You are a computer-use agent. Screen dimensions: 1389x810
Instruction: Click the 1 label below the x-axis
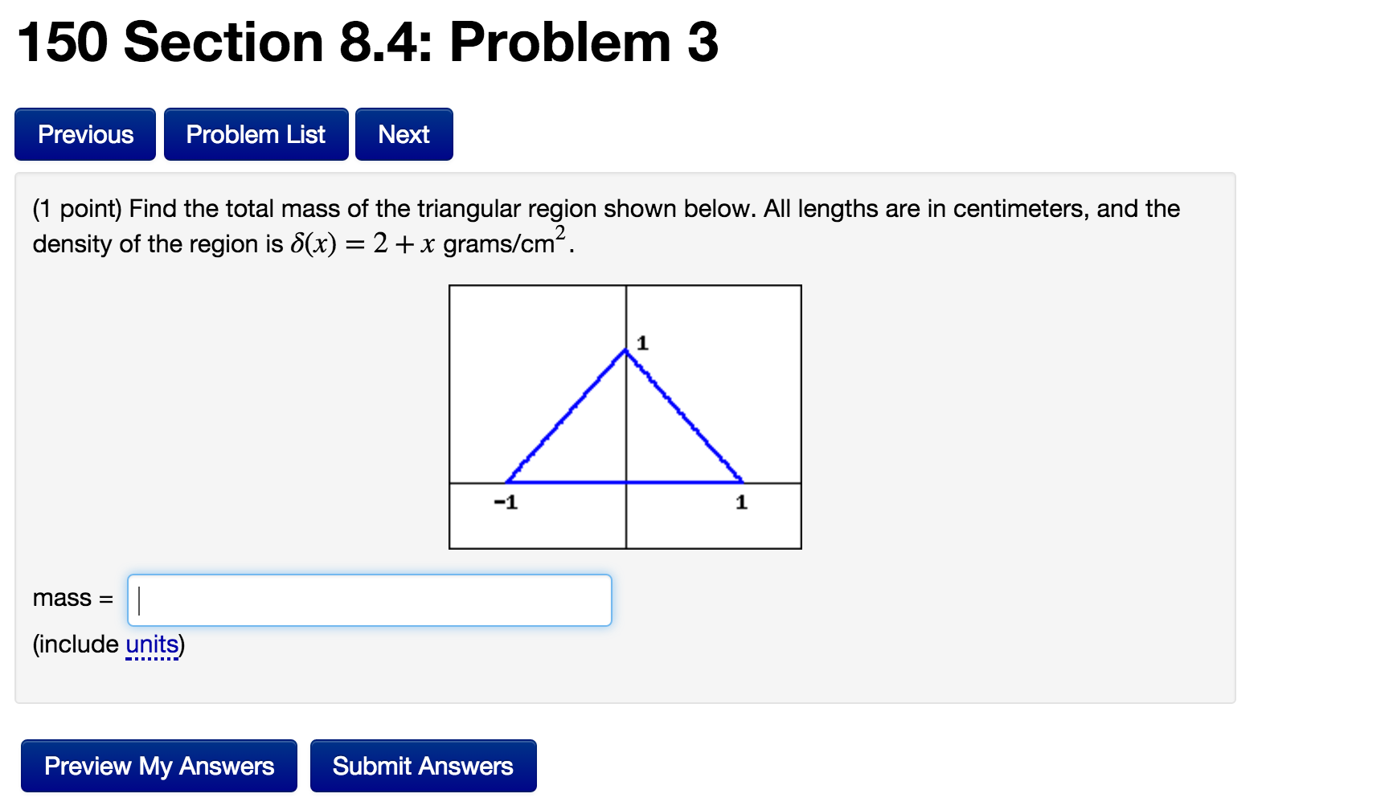pyautogui.click(x=741, y=503)
